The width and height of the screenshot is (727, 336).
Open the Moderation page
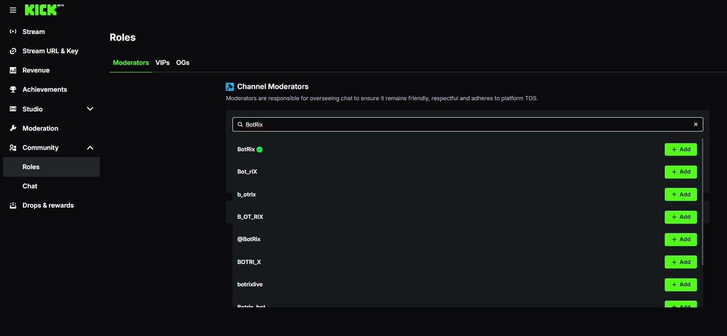coord(52,128)
